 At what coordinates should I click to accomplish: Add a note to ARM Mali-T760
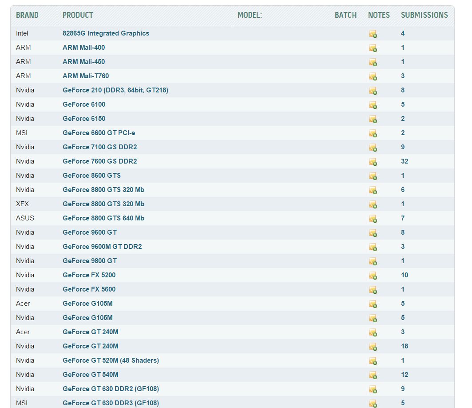[373, 76]
